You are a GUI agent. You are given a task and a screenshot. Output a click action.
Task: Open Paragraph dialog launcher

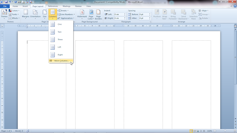click(x=150, y=22)
